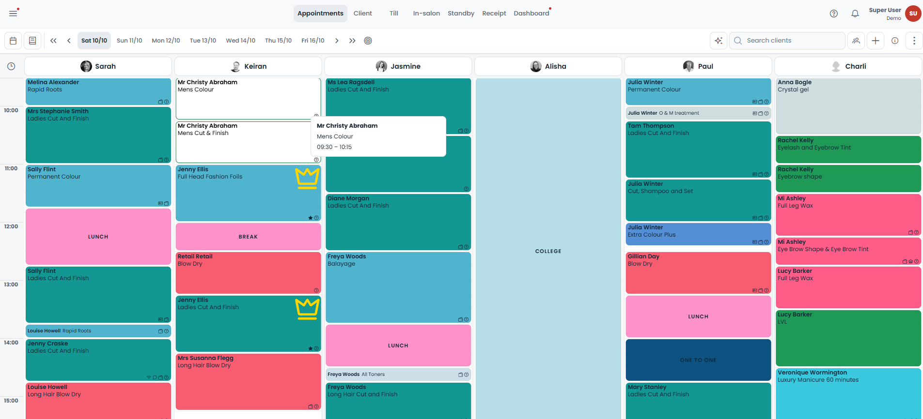Open the notifications bell
This screenshot has height=419, width=923.
[x=855, y=14]
